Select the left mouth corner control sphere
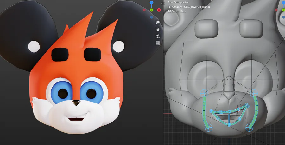285x145 pixels. pos(211,111)
